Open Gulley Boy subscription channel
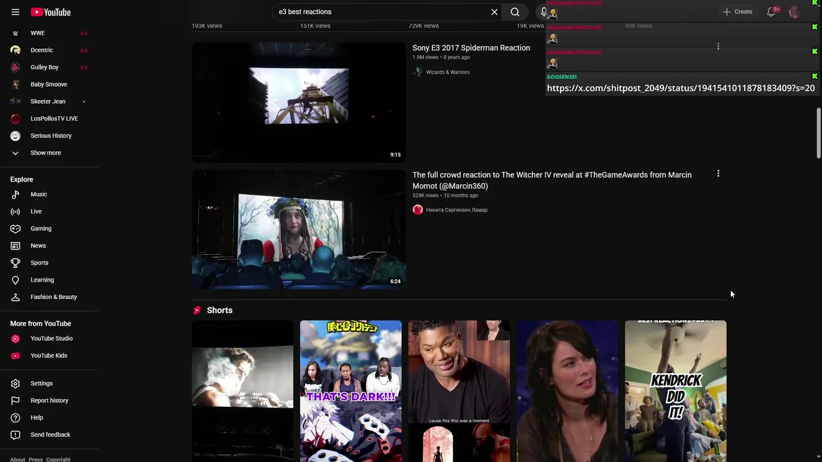Viewport: 822px width, 462px height. click(49, 67)
